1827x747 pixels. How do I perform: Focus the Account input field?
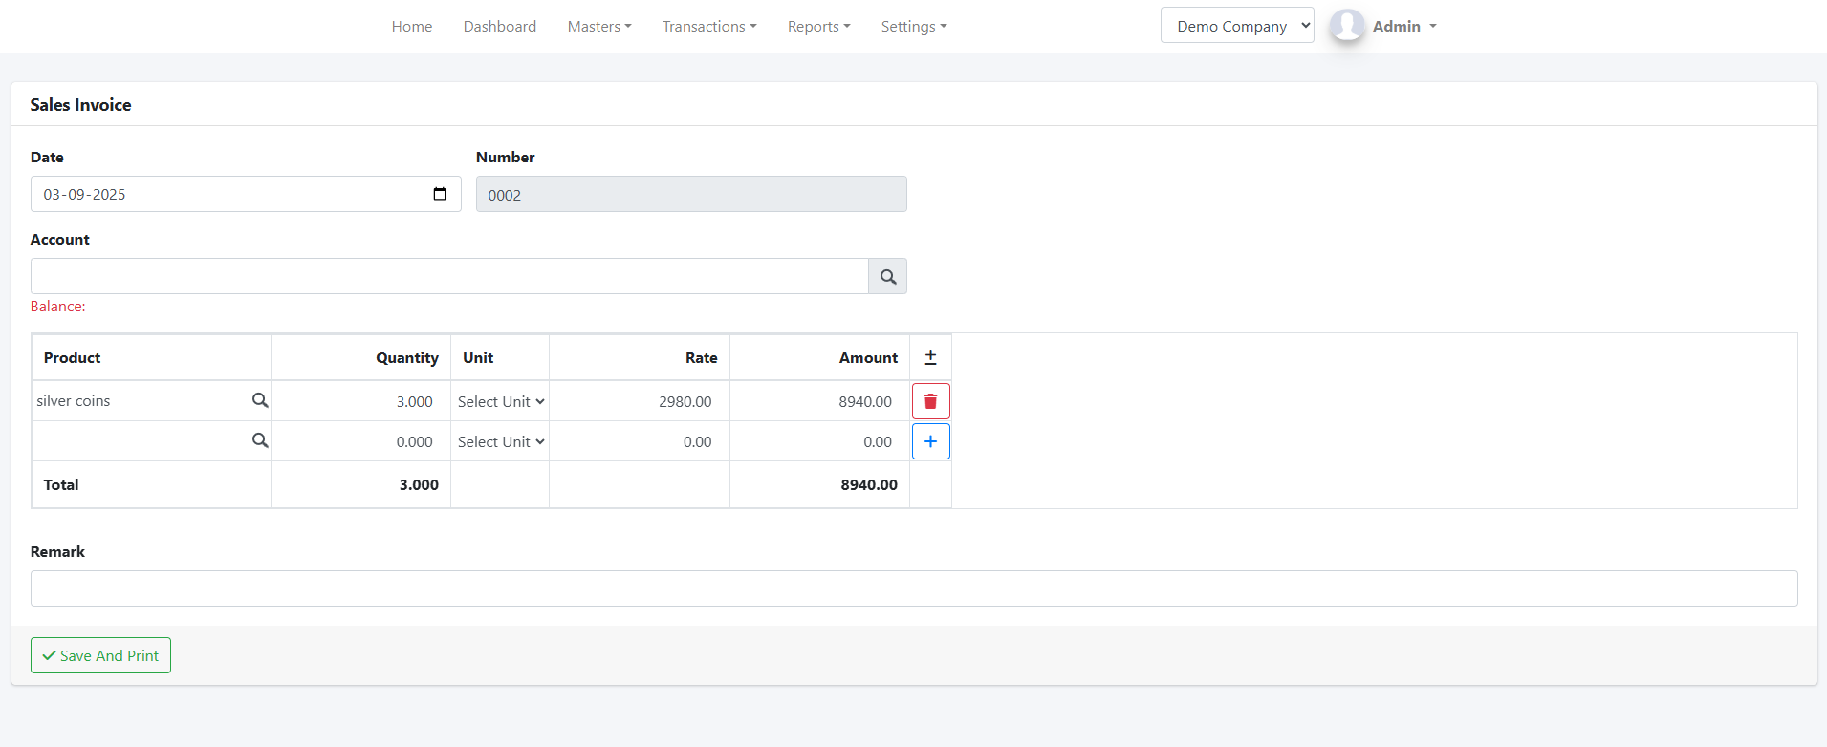click(x=448, y=276)
